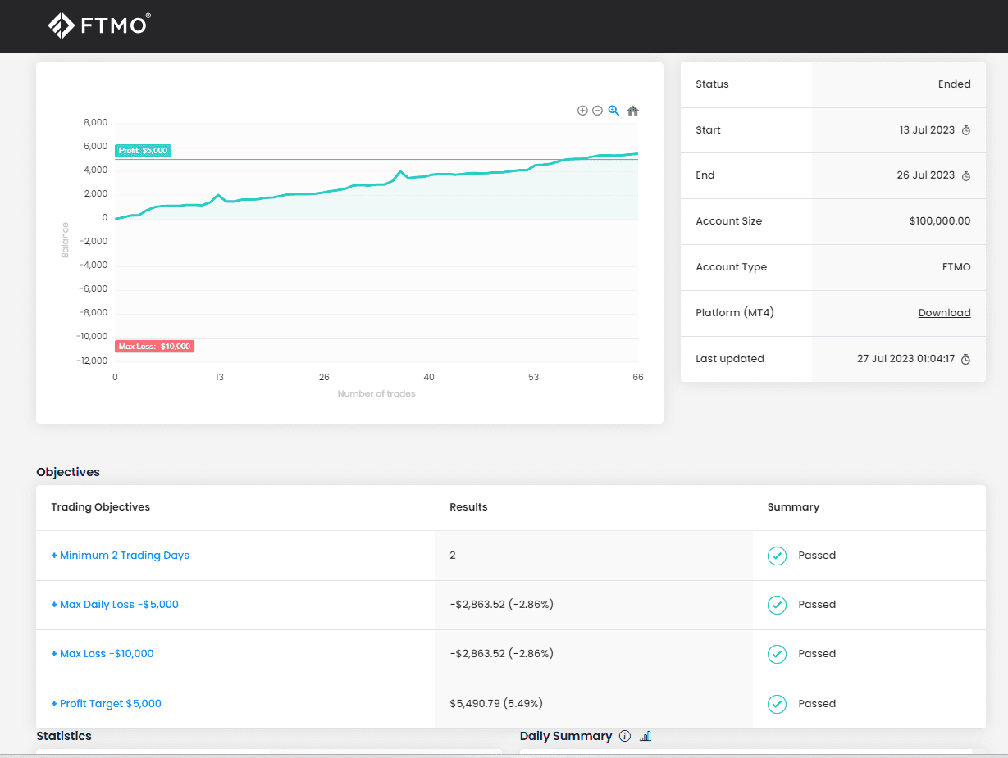
Task: Expand Profit Target $5,000 details
Action: pyautogui.click(x=107, y=704)
